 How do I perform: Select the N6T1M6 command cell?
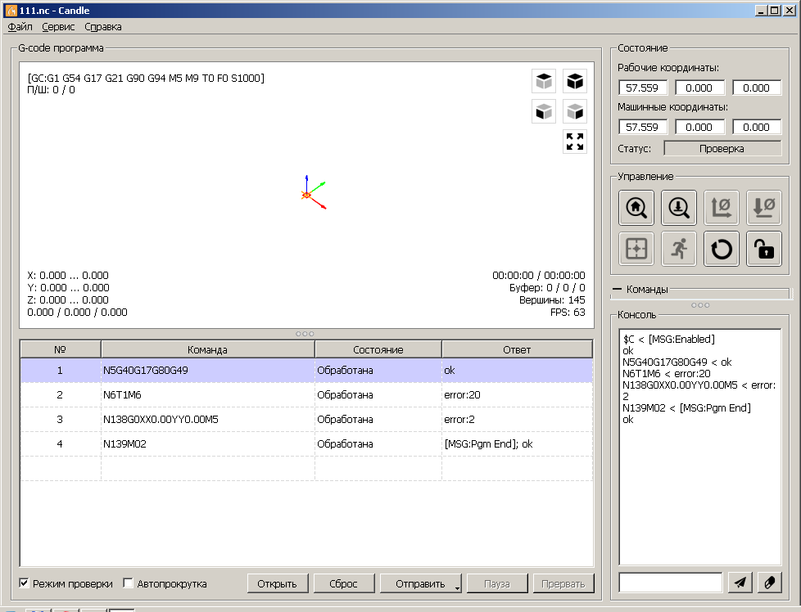click(207, 395)
